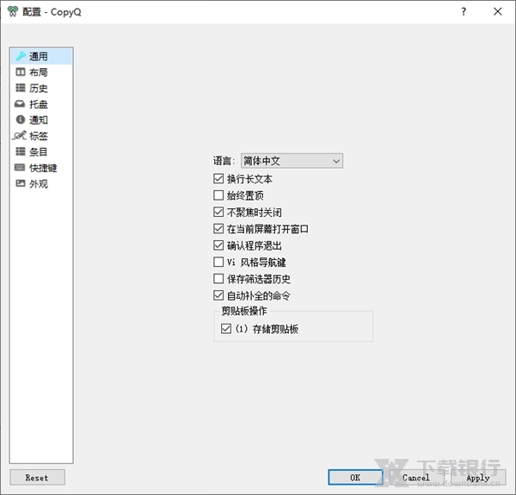The width and height of the screenshot is (516, 495).
Task: Click the OK button
Action: [355, 477]
